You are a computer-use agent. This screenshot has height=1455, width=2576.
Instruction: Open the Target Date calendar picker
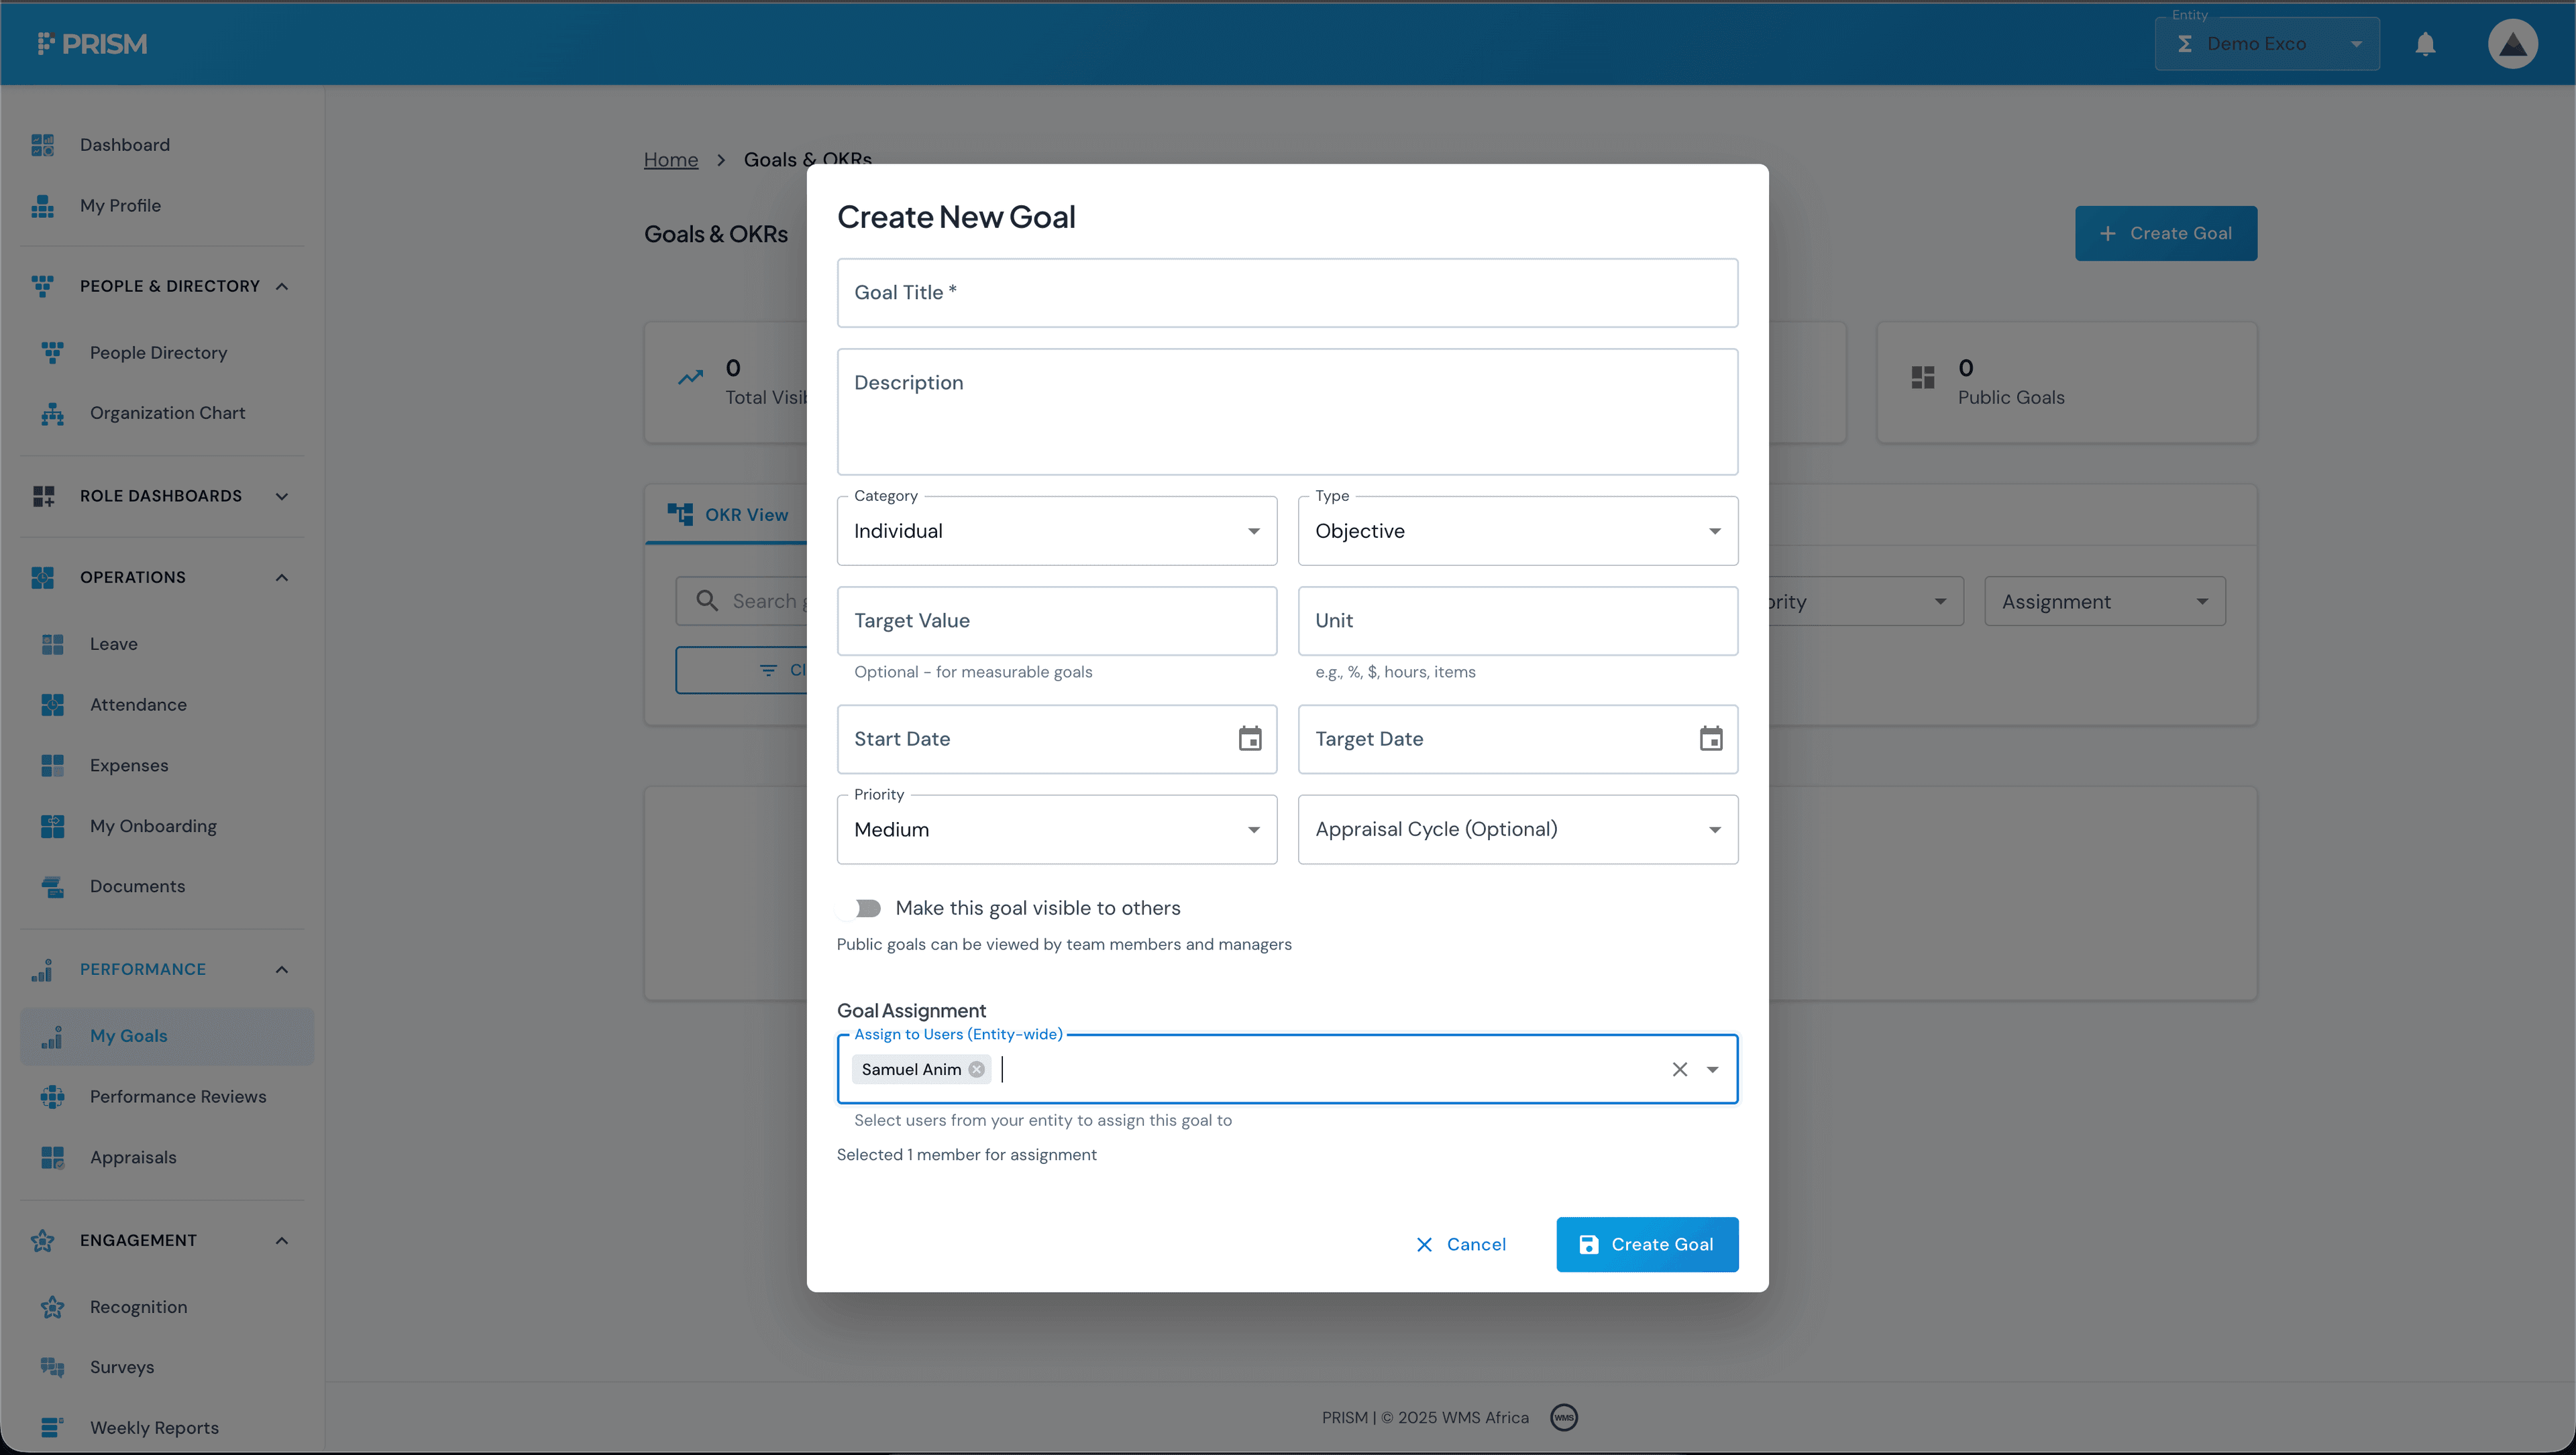1711,738
